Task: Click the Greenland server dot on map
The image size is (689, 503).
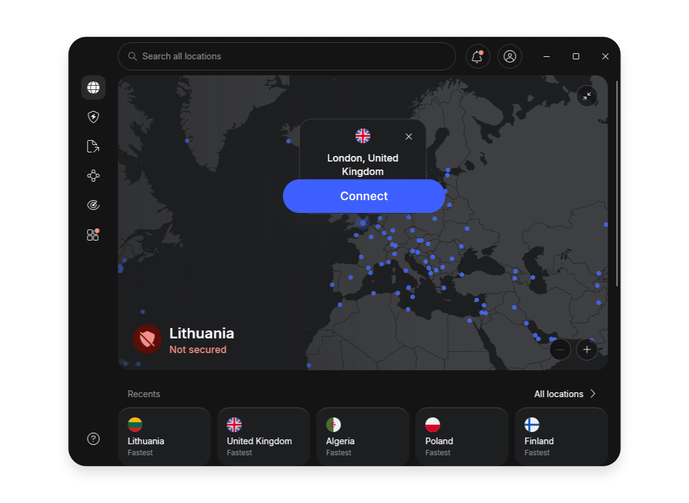Action: pos(187,141)
